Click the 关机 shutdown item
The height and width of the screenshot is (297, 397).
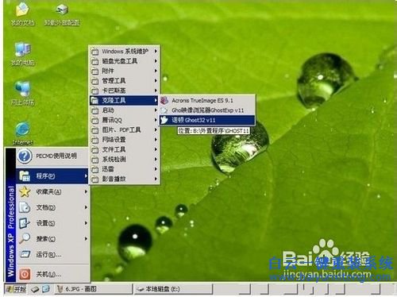click(x=52, y=274)
